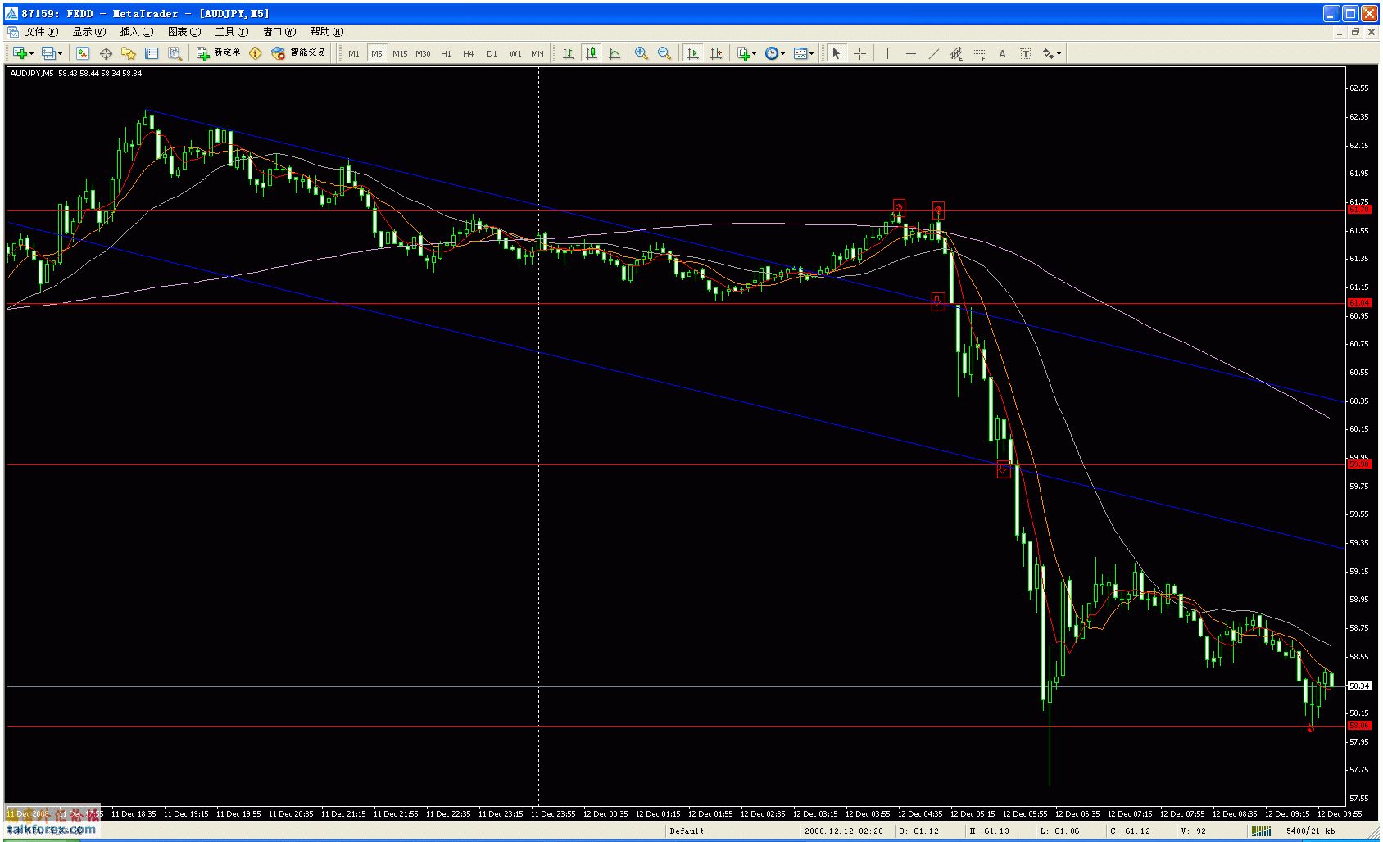Open the 文件(F) menu
Viewport: 1383px width, 842px height.
pyautogui.click(x=42, y=32)
